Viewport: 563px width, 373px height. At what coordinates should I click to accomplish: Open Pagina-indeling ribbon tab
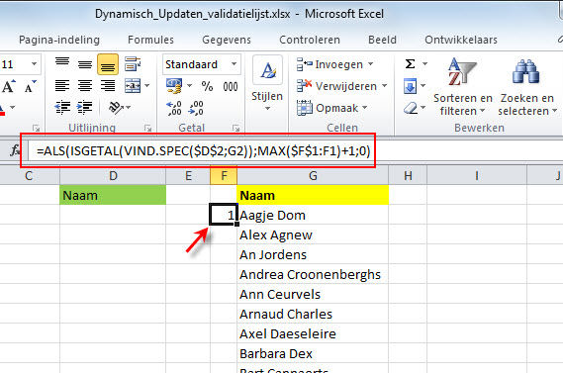(59, 40)
